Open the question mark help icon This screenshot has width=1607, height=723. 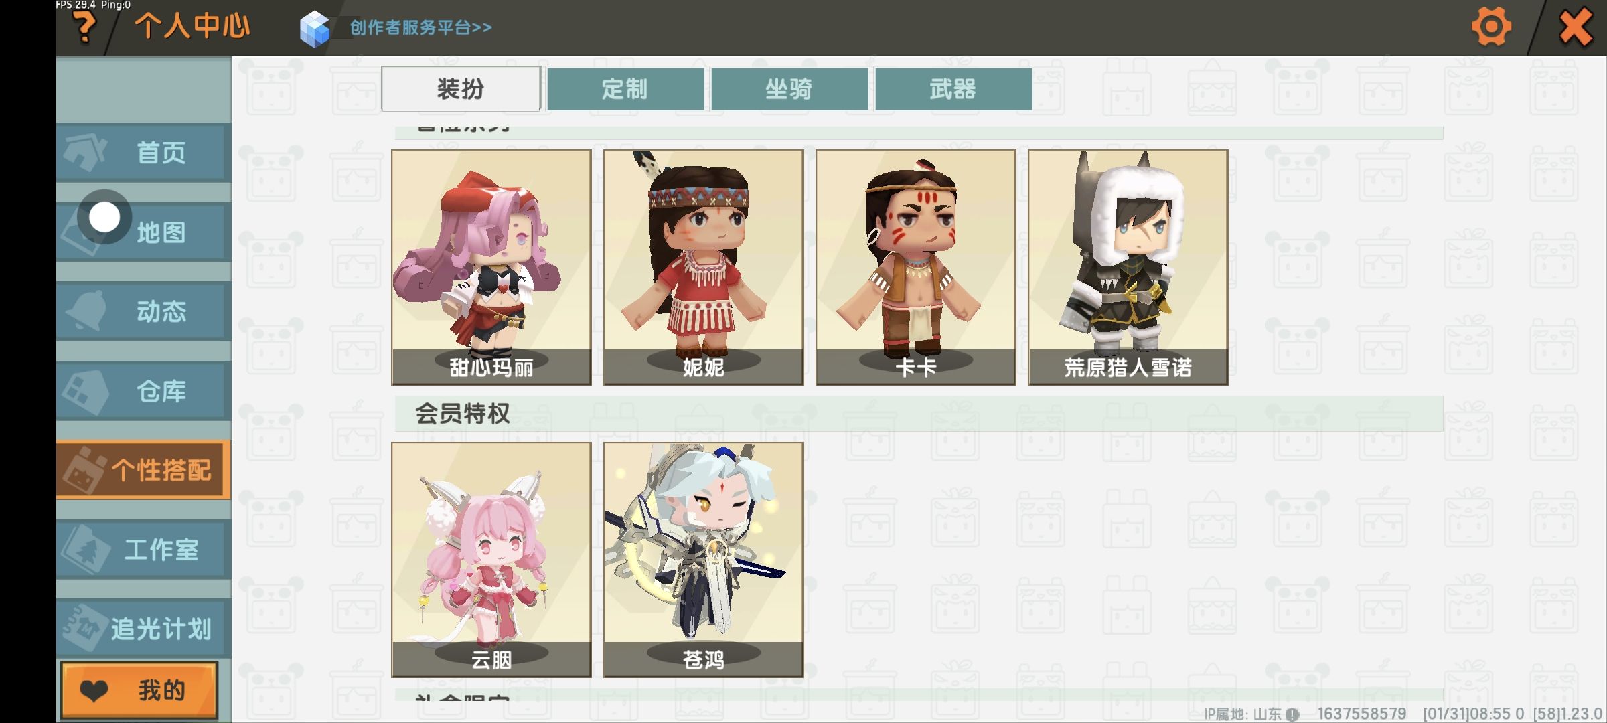[85, 28]
